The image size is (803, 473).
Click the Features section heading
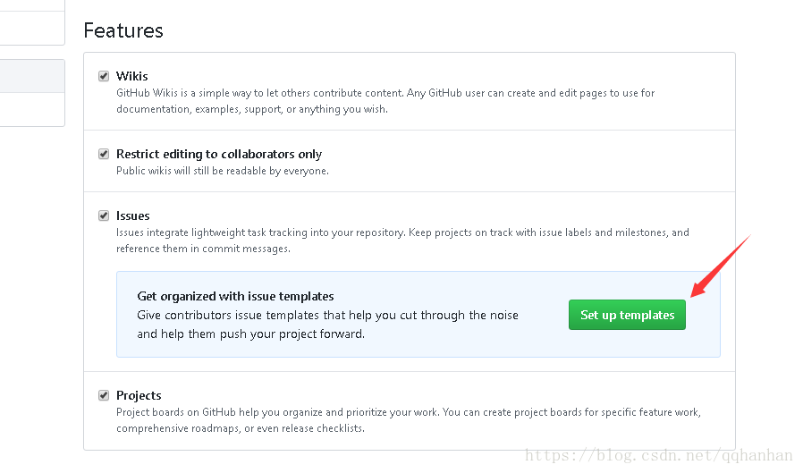coord(123,30)
